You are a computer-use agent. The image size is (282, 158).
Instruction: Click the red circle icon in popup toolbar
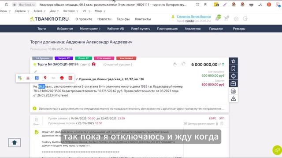coord(62,78)
